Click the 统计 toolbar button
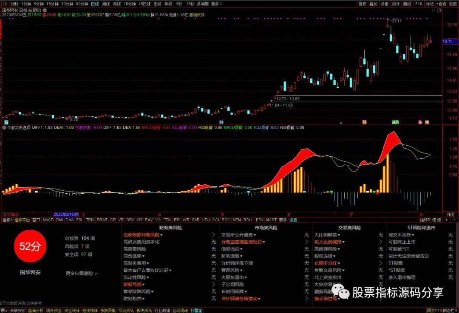The image size is (459, 313). click(396, 4)
